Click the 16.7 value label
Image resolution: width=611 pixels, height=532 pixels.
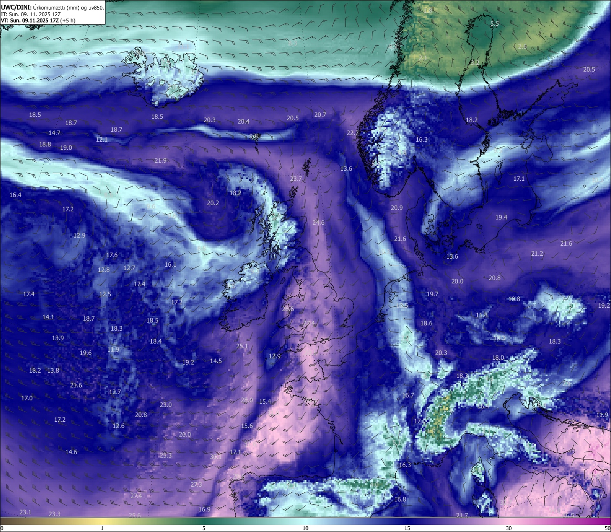(408, 395)
